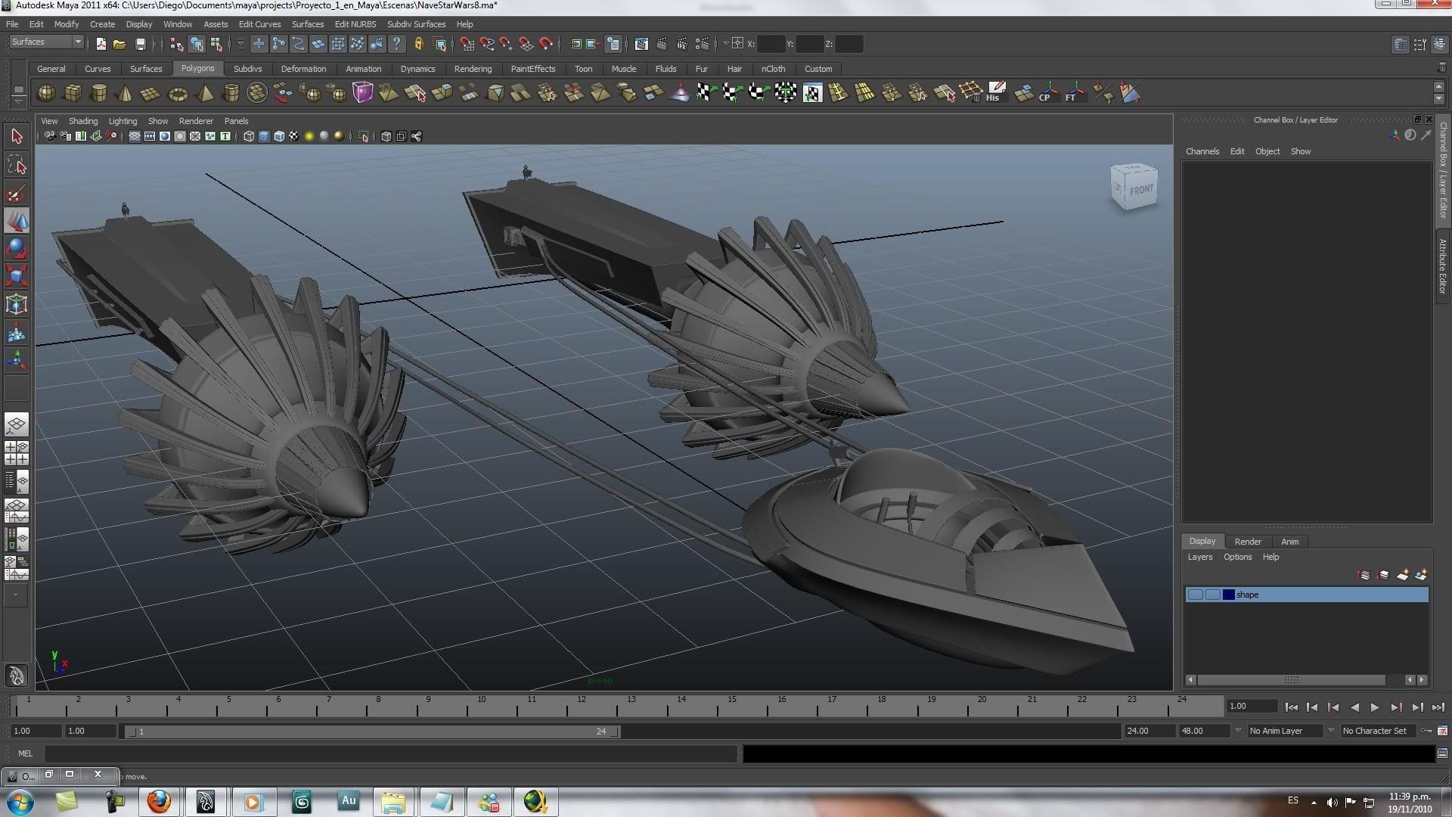Create a polygon cylinder from shelf
This screenshot has height=817, width=1452.
(x=99, y=93)
